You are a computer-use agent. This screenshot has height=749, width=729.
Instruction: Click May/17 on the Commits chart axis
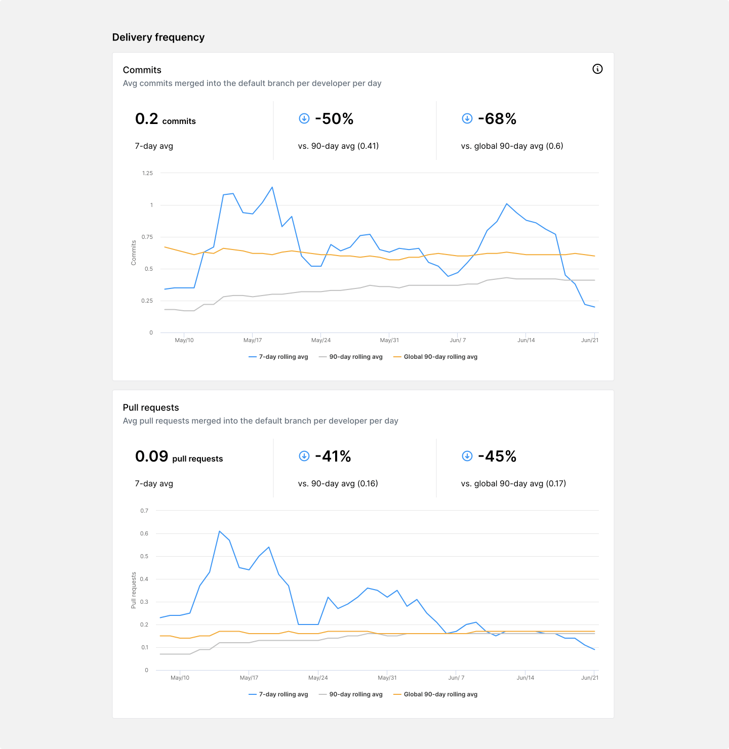click(253, 340)
